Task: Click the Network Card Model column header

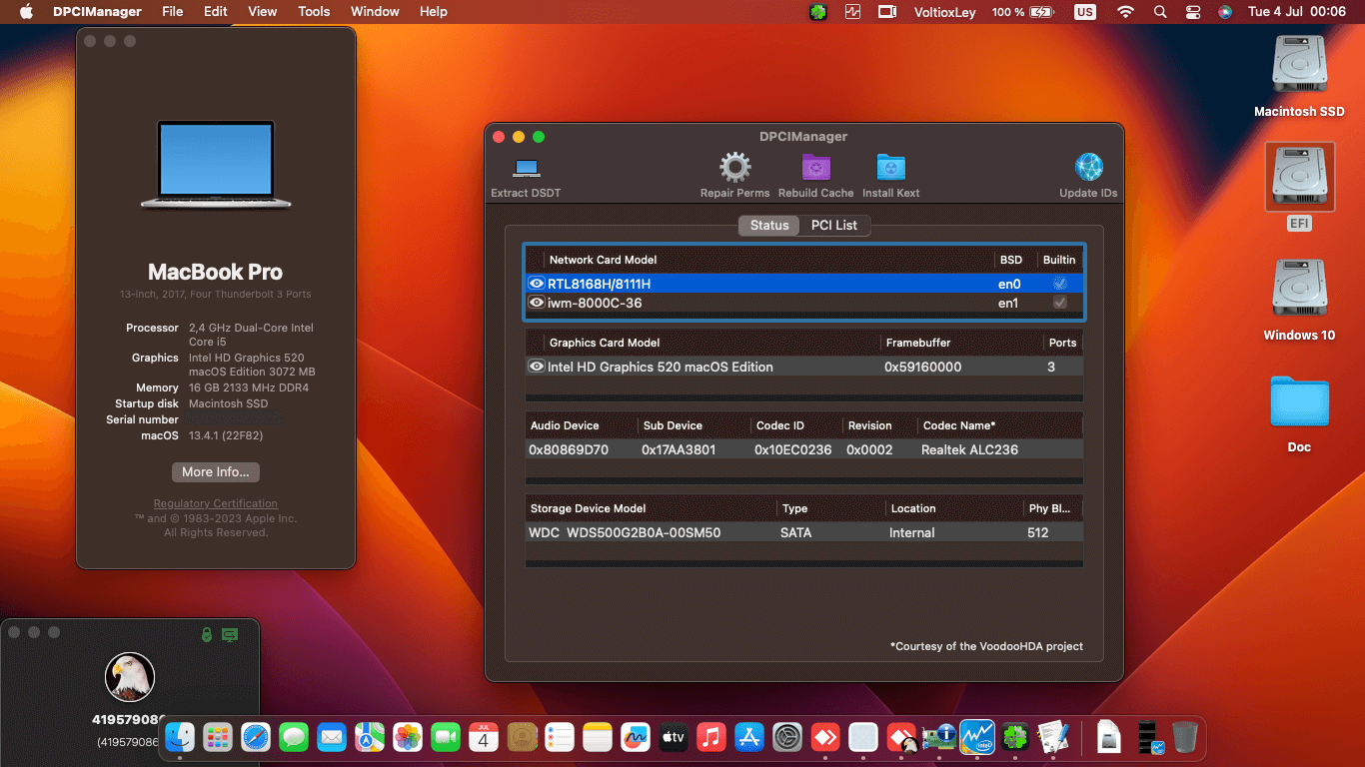Action: [x=604, y=260]
